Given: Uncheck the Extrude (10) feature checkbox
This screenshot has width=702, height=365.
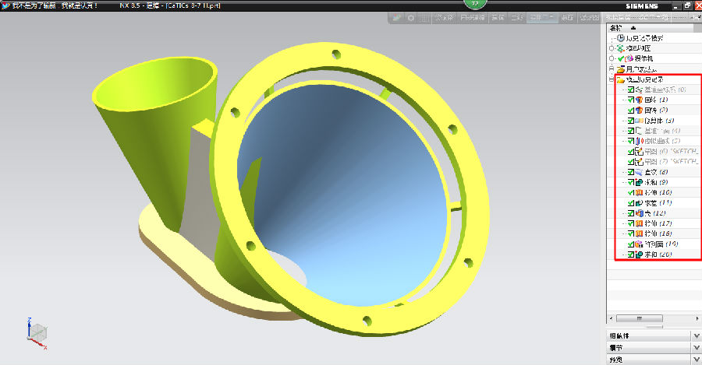Looking at the screenshot, I should 630,192.
